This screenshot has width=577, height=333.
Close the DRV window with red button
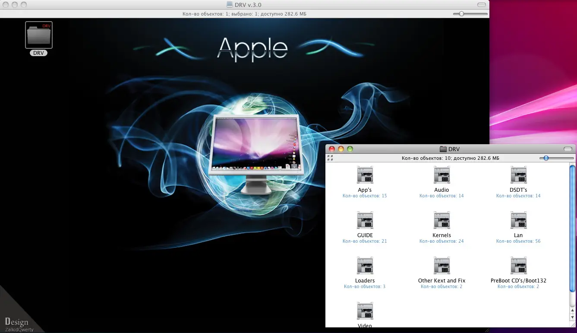click(332, 149)
